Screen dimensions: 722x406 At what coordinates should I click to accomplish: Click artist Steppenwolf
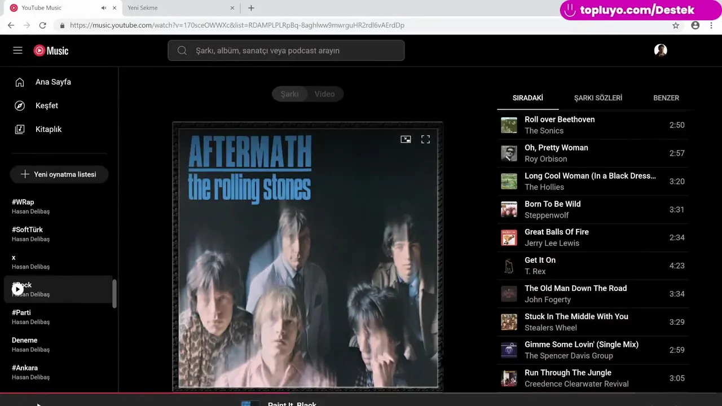point(547,215)
